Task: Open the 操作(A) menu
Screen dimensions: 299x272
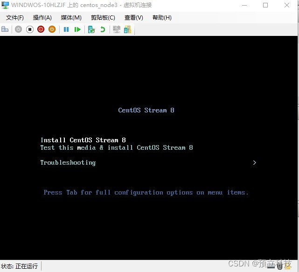Action: [42, 18]
